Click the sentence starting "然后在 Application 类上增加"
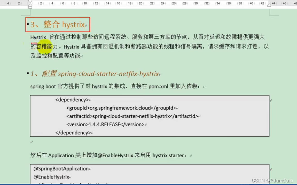The width and height of the screenshot is (297, 185). point(108,156)
